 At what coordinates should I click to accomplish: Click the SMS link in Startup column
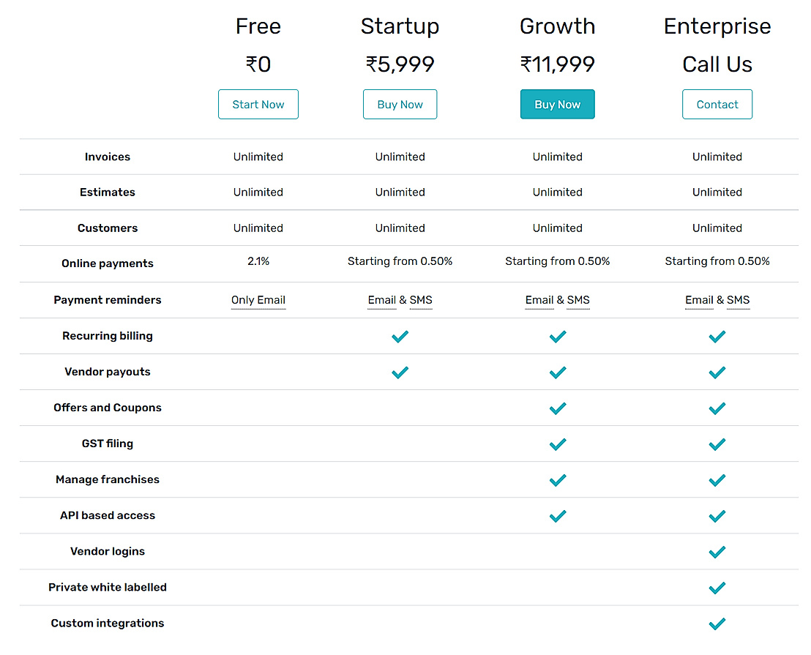[x=421, y=300]
